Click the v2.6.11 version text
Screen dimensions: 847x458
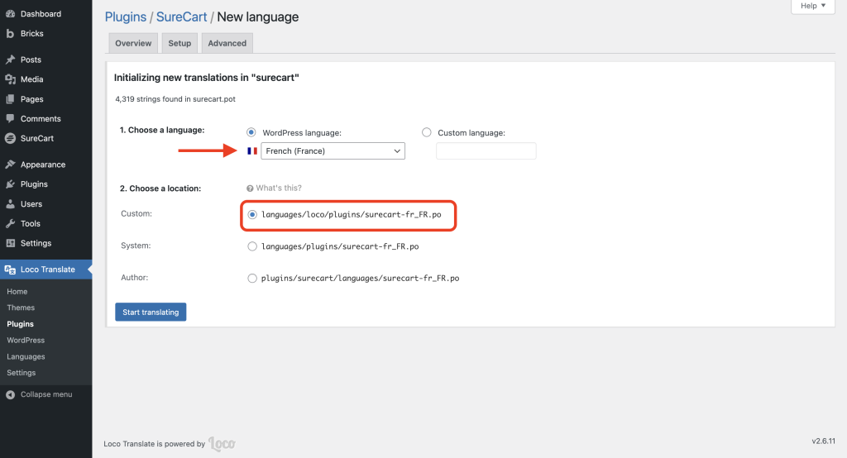click(823, 441)
